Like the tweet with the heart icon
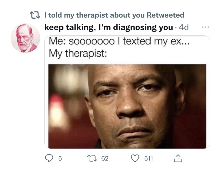The height and width of the screenshot is (172, 221). 135,158
